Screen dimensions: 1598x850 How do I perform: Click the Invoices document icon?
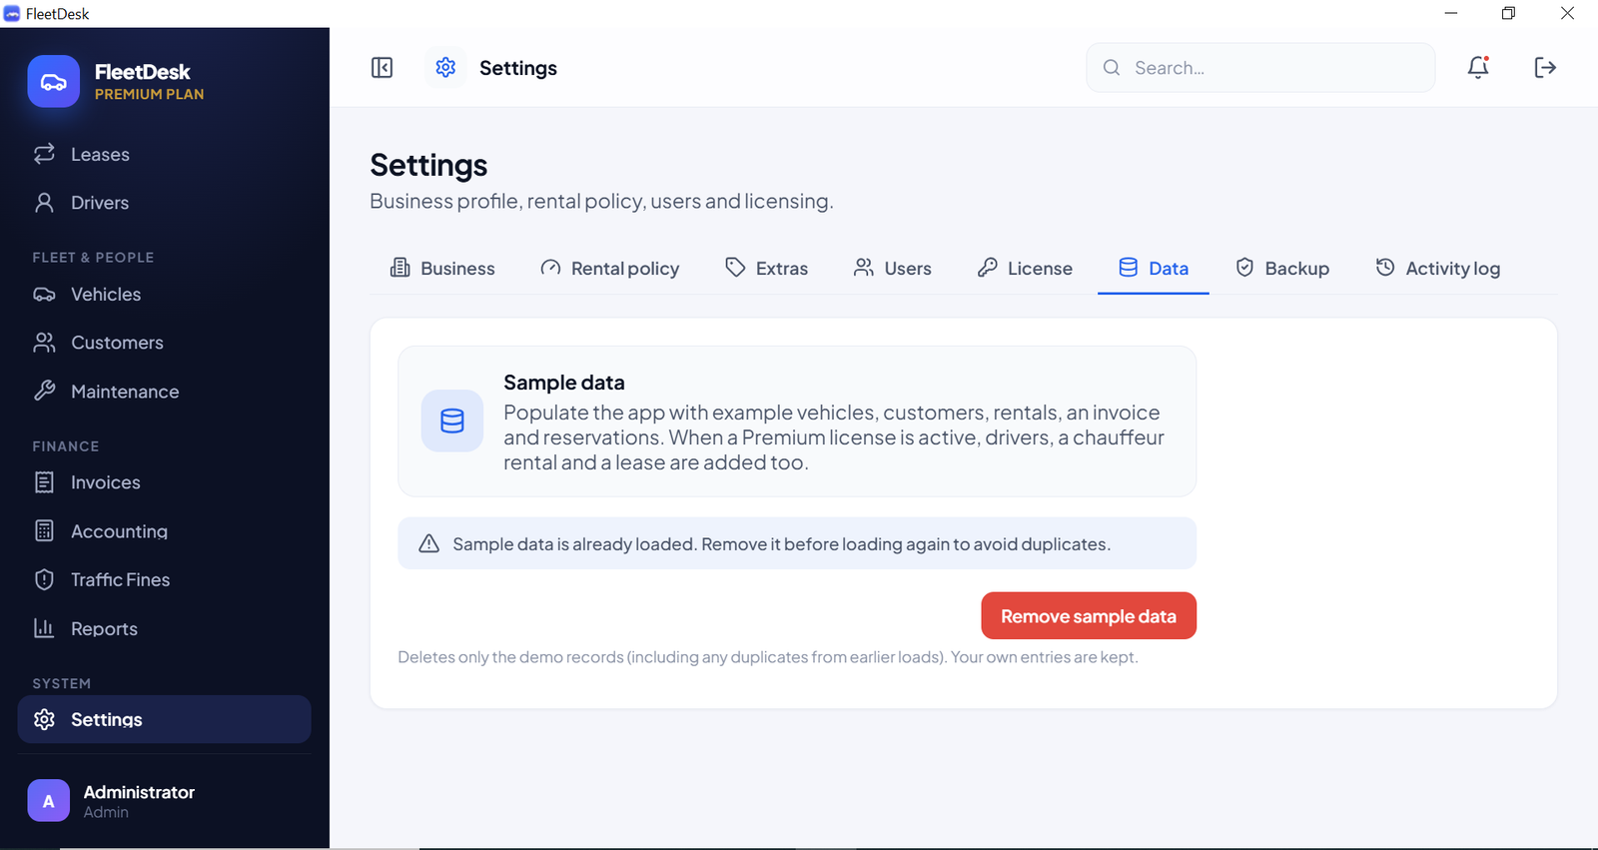[44, 482]
